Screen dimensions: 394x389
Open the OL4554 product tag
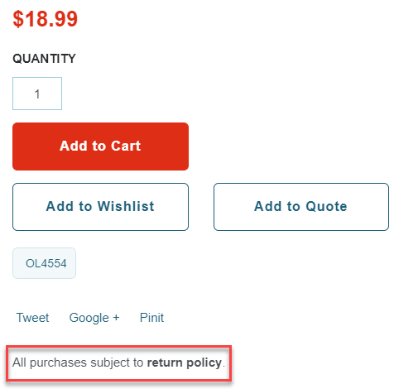coord(44,263)
